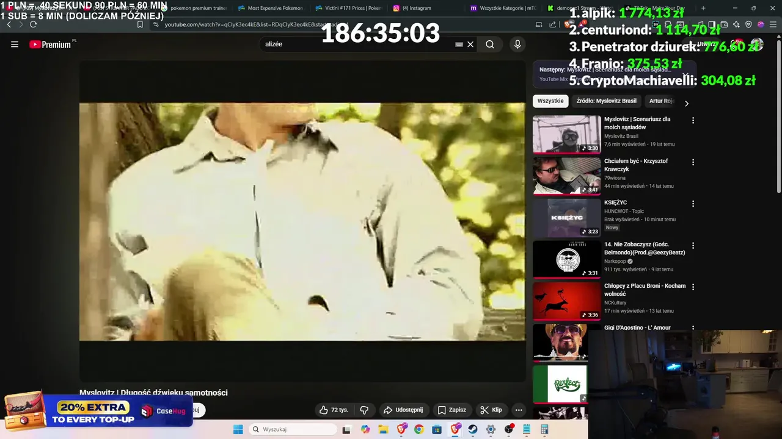
Task: Select the Wszystkie filter chip
Action: pyautogui.click(x=550, y=101)
